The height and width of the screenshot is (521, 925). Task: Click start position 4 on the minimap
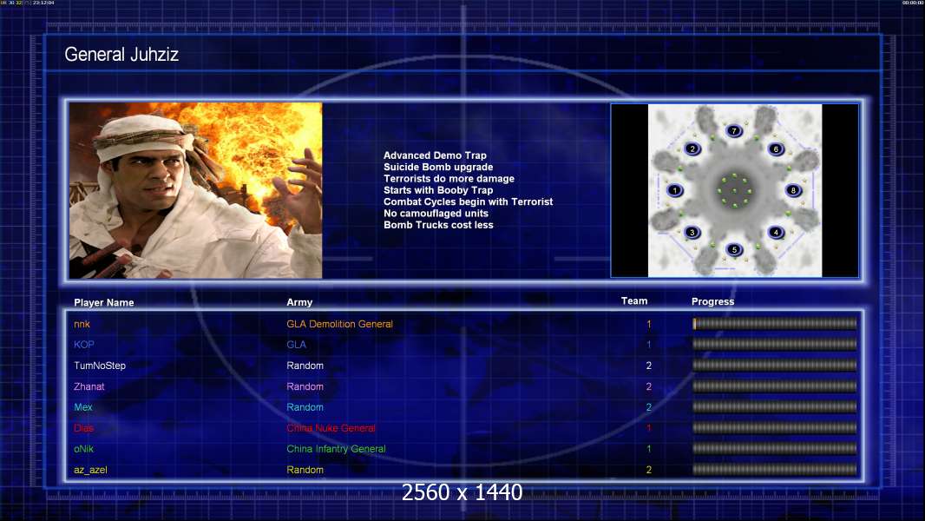pyautogui.click(x=776, y=232)
